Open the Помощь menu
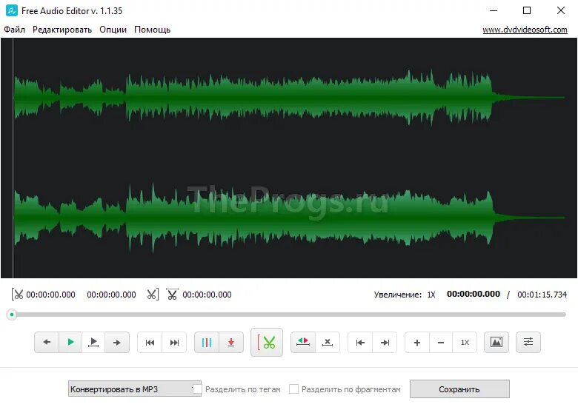 click(x=152, y=30)
